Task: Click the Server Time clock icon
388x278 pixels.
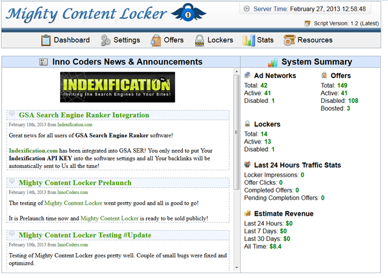Action: pyautogui.click(x=247, y=9)
